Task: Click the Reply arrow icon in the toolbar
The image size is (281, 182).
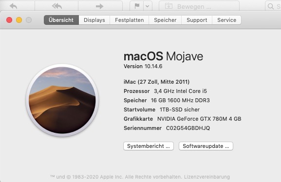Action: (14, 6)
